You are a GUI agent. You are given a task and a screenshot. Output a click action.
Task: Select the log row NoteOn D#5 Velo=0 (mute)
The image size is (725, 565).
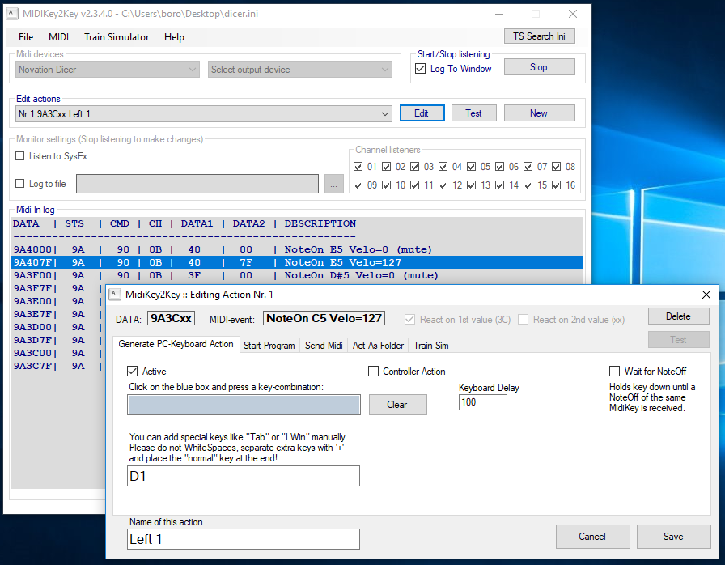(297, 275)
